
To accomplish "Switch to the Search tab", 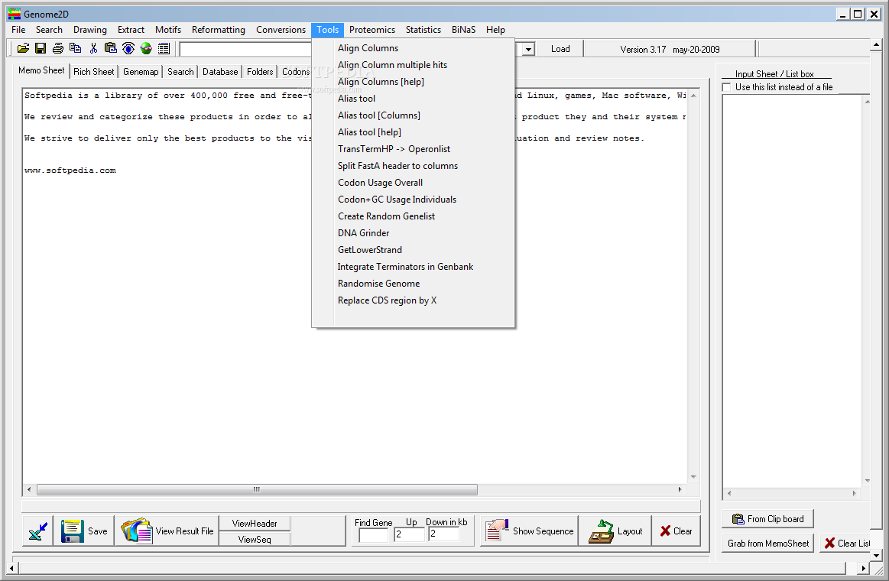I will pos(180,71).
